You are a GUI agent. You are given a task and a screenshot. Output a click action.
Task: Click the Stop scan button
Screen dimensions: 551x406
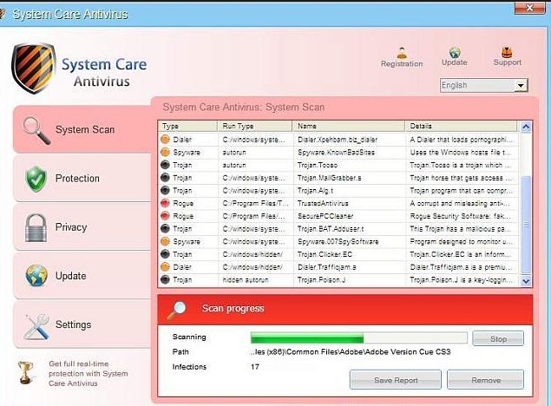pos(498,338)
